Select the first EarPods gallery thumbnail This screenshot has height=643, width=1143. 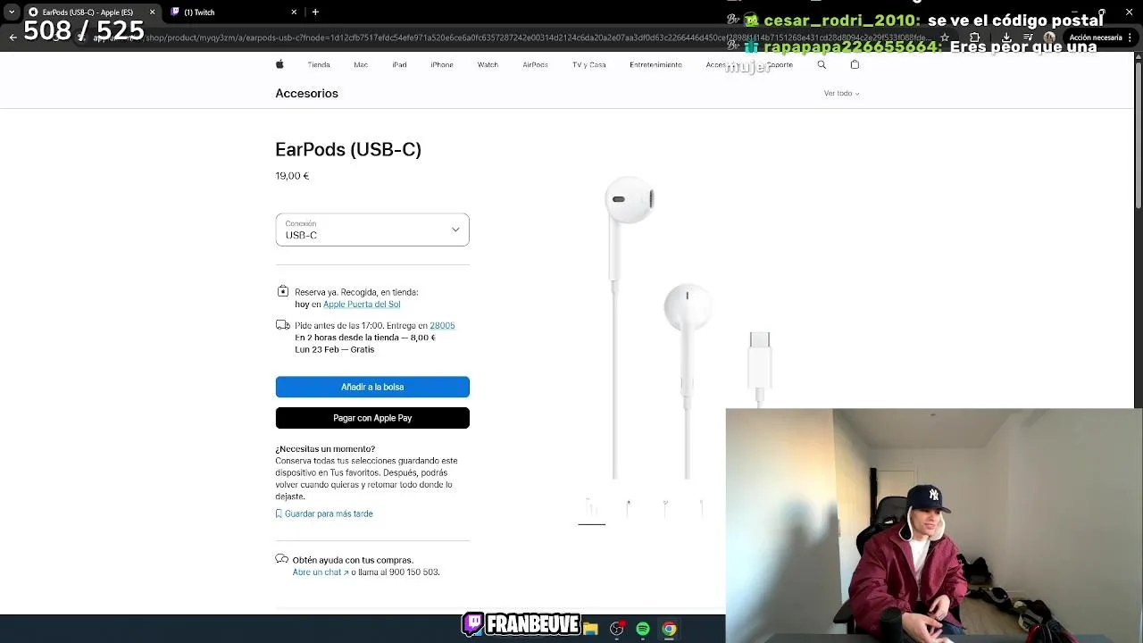tap(592, 508)
